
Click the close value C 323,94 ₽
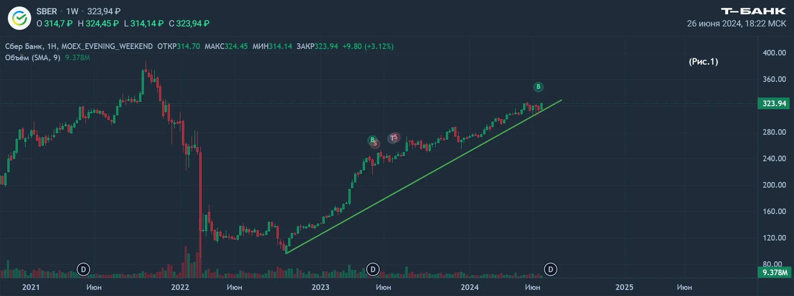pyautogui.click(x=189, y=23)
